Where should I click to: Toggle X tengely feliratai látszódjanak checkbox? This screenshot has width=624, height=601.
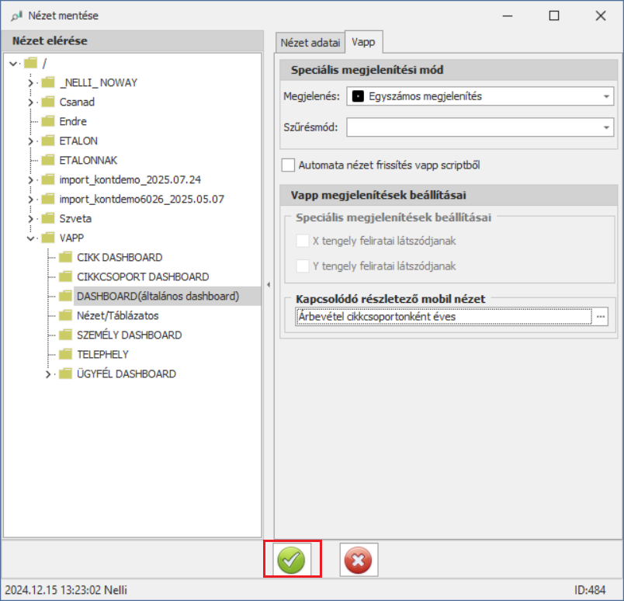[x=303, y=241]
